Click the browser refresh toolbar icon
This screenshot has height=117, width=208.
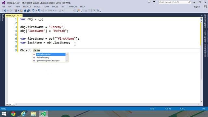(x=60, y=11)
